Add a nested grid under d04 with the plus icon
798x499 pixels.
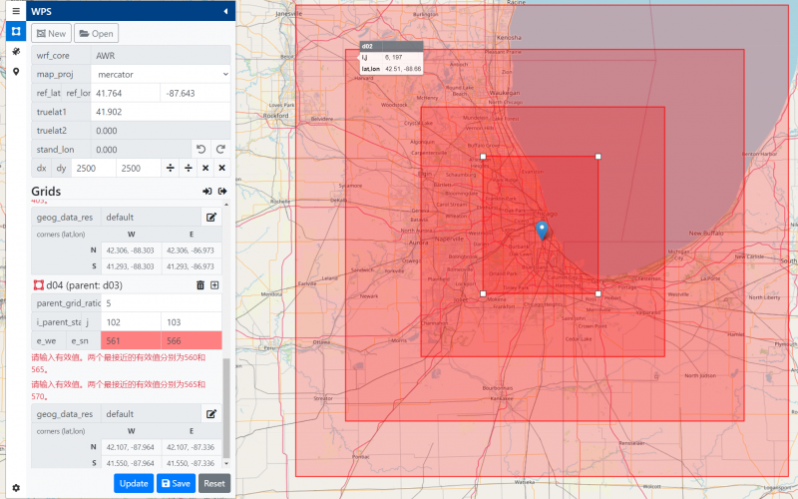tap(214, 285)
